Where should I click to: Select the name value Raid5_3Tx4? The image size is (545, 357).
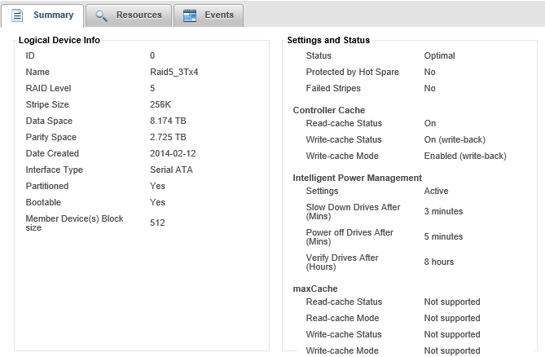pos(174,72)
